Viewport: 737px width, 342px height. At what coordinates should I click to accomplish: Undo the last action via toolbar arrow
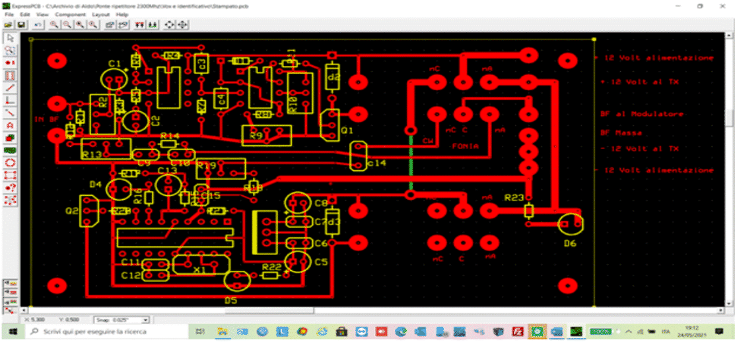pos(38,25)
